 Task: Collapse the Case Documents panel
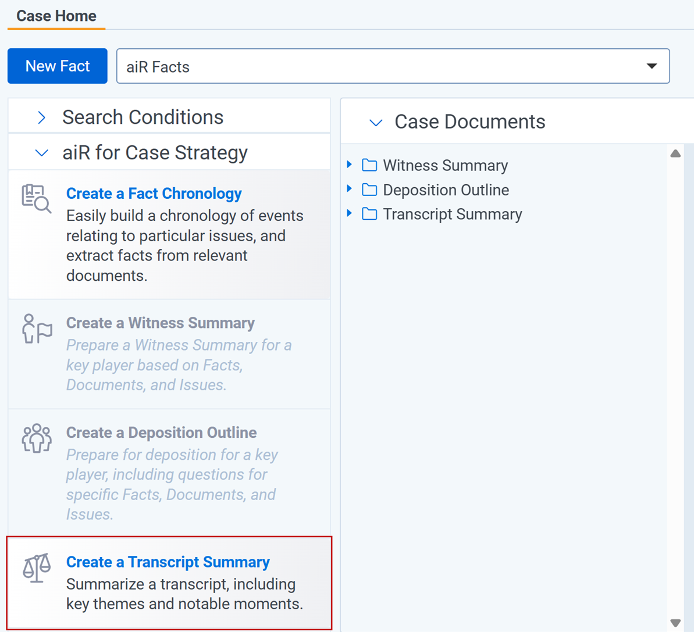pos(376,123)
